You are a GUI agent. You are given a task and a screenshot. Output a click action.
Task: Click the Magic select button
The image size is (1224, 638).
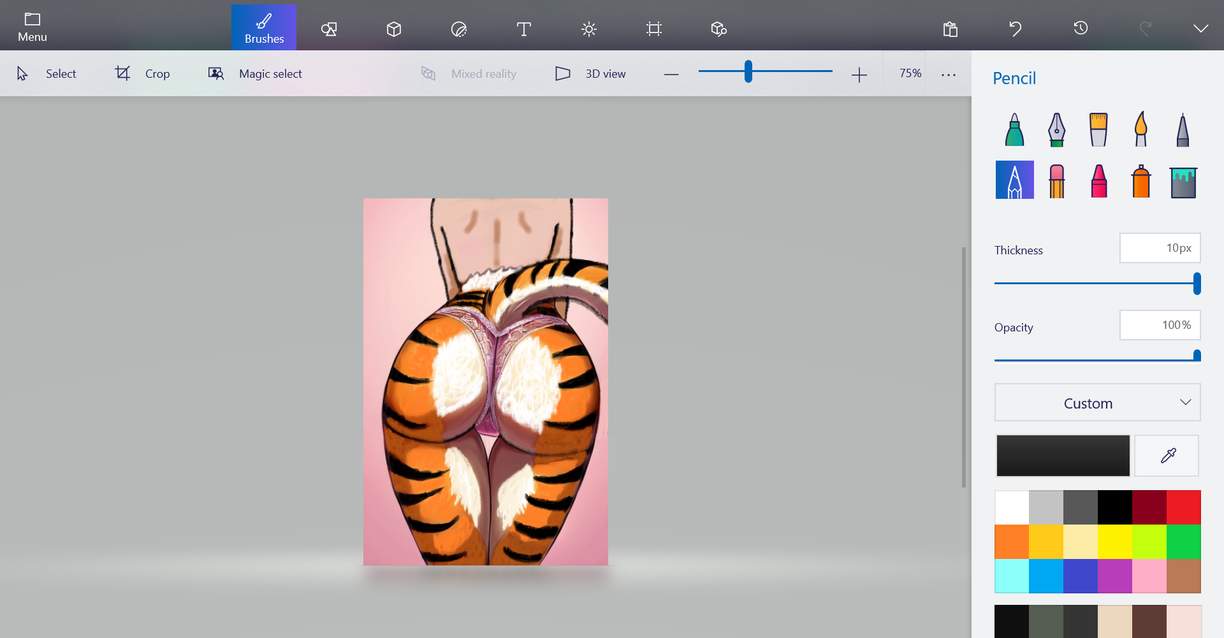click(255, 74)
